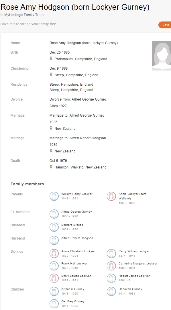Select Catherine Margaret Lockyer's avatar icon
This screenshot has height=310, width=171.
[111, 266]
